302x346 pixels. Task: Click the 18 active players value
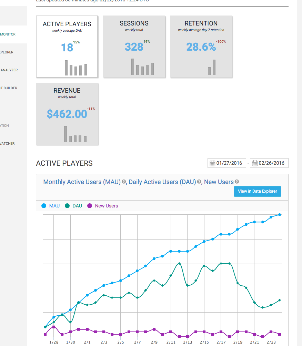tap(67, 48)
